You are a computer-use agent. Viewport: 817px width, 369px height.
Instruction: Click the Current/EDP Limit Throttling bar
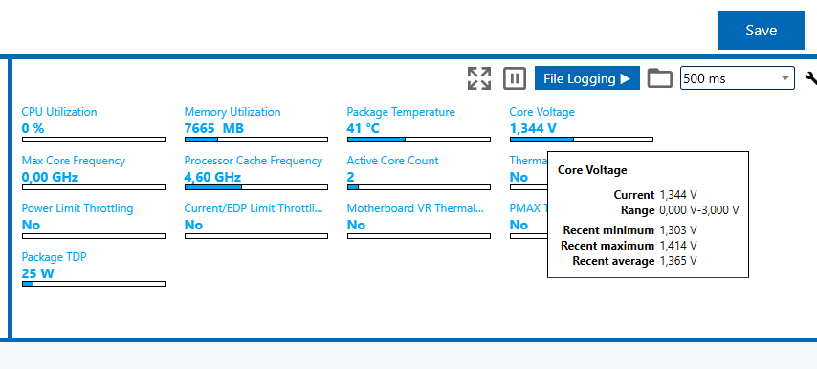[x=255, y=236]
